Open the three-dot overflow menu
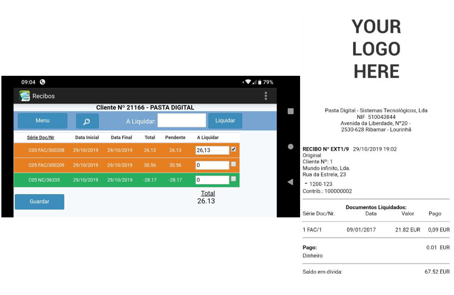454x295 pixels. point(266,96)
